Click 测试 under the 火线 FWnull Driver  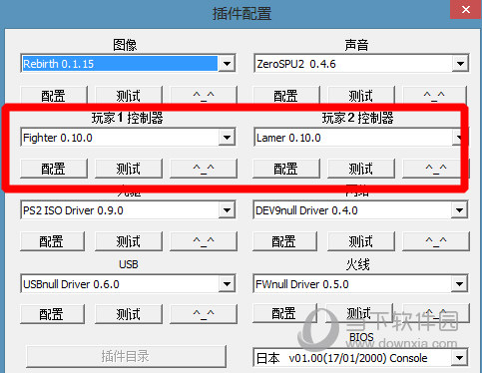pos(359,313)
